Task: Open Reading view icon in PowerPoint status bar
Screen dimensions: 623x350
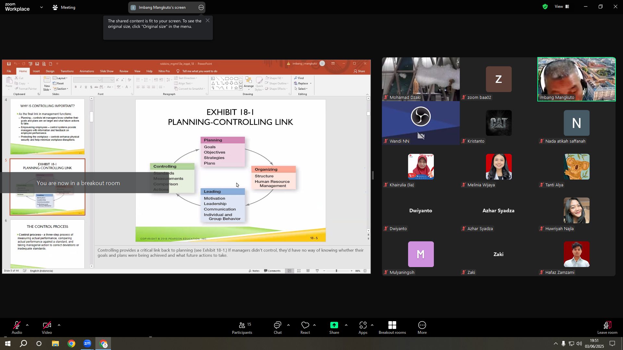Action: (308, 271)
